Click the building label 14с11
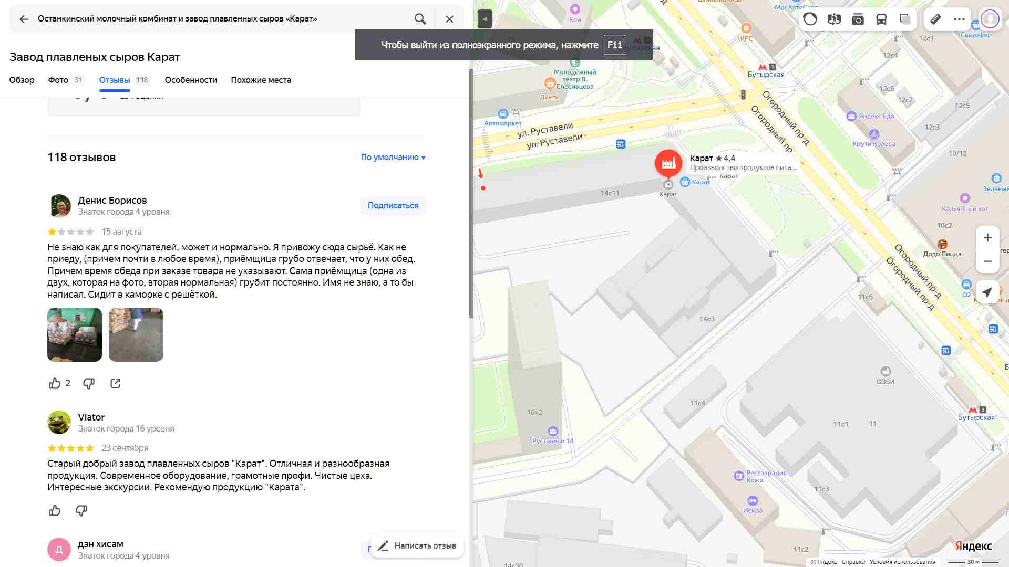The width and height of the screenshot is (1009, 567). pos(610,193)
